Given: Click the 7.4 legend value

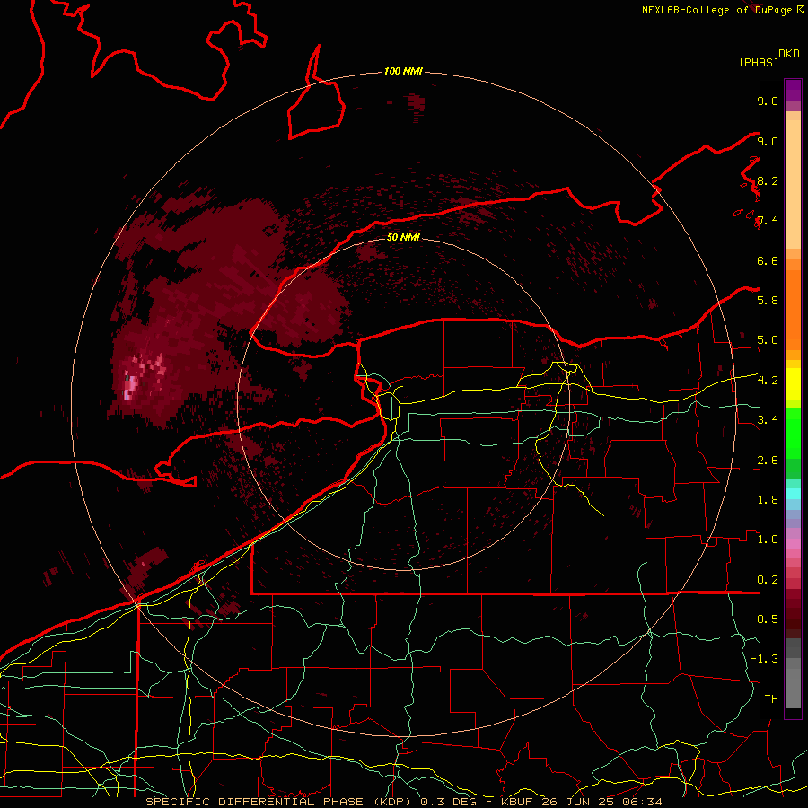Looking at the screenshot, I should pos(768,221).
